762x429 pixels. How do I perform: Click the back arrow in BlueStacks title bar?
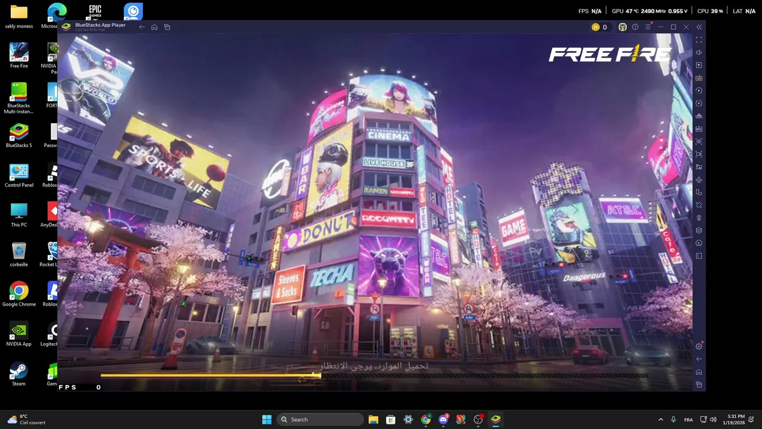click(x=142, y=27)
